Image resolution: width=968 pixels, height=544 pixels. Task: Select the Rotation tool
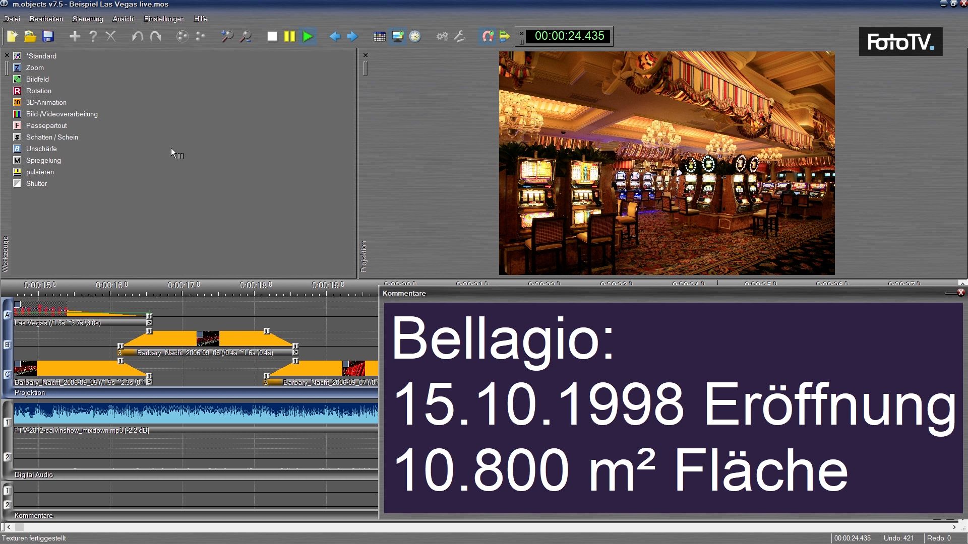(32, 91)
